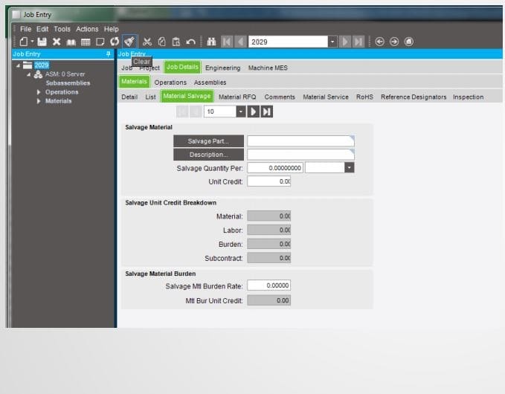The image size is (505, 394).
Task: Click into the job number field showing 2029
Action: [x=288, y=42]
